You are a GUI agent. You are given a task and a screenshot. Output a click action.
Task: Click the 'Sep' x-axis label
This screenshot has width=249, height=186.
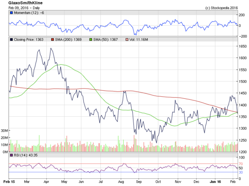pyautogui.click(x=139, y=182)
